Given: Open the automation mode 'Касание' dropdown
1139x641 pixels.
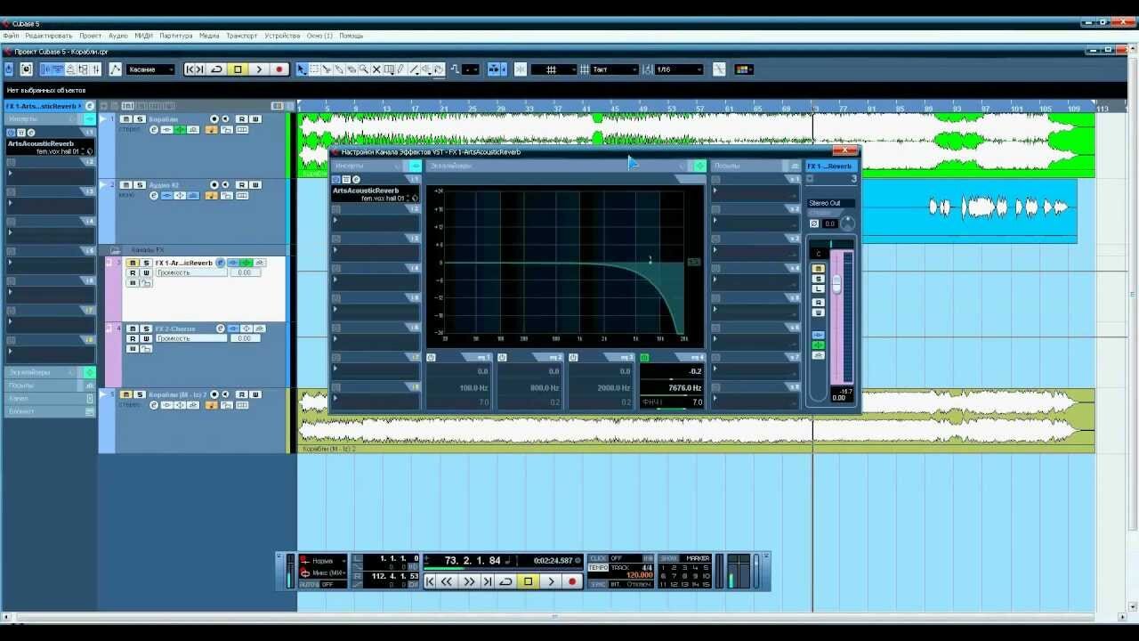Looking at the screenshot, I should pos(150,69).
